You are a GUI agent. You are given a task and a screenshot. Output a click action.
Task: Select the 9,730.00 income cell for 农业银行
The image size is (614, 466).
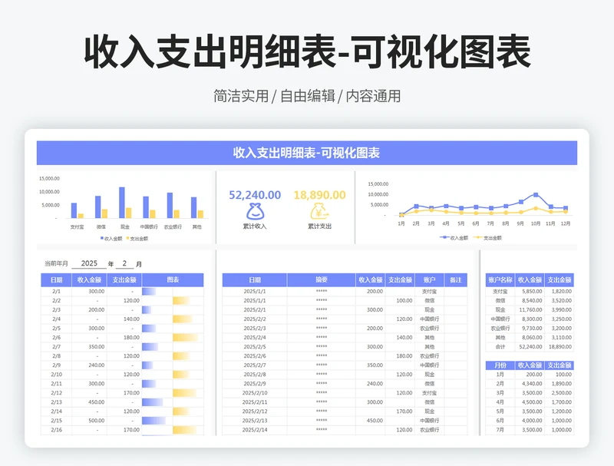coord(530,328)
